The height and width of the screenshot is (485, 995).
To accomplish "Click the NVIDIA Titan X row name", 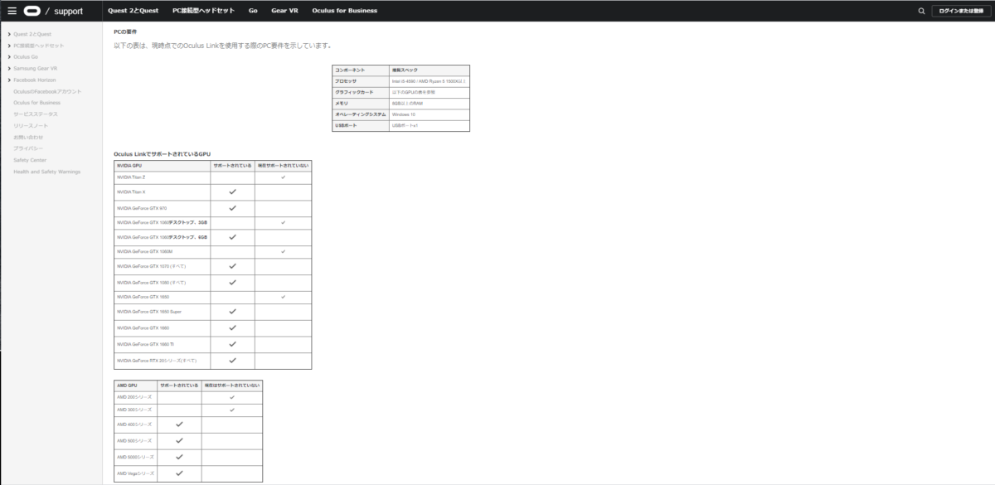I will point(131,192).
